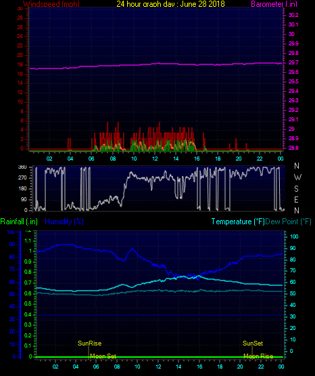The image size is (315, 376).
Task: Click the Windspeed (mph) axis label
Action: (x=51, y=4)
